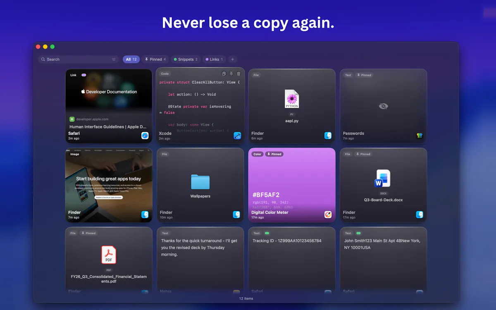Reveal hidden password with the crossed-eye icon
The image size is (496, 310).
click(x=384, y=106)
